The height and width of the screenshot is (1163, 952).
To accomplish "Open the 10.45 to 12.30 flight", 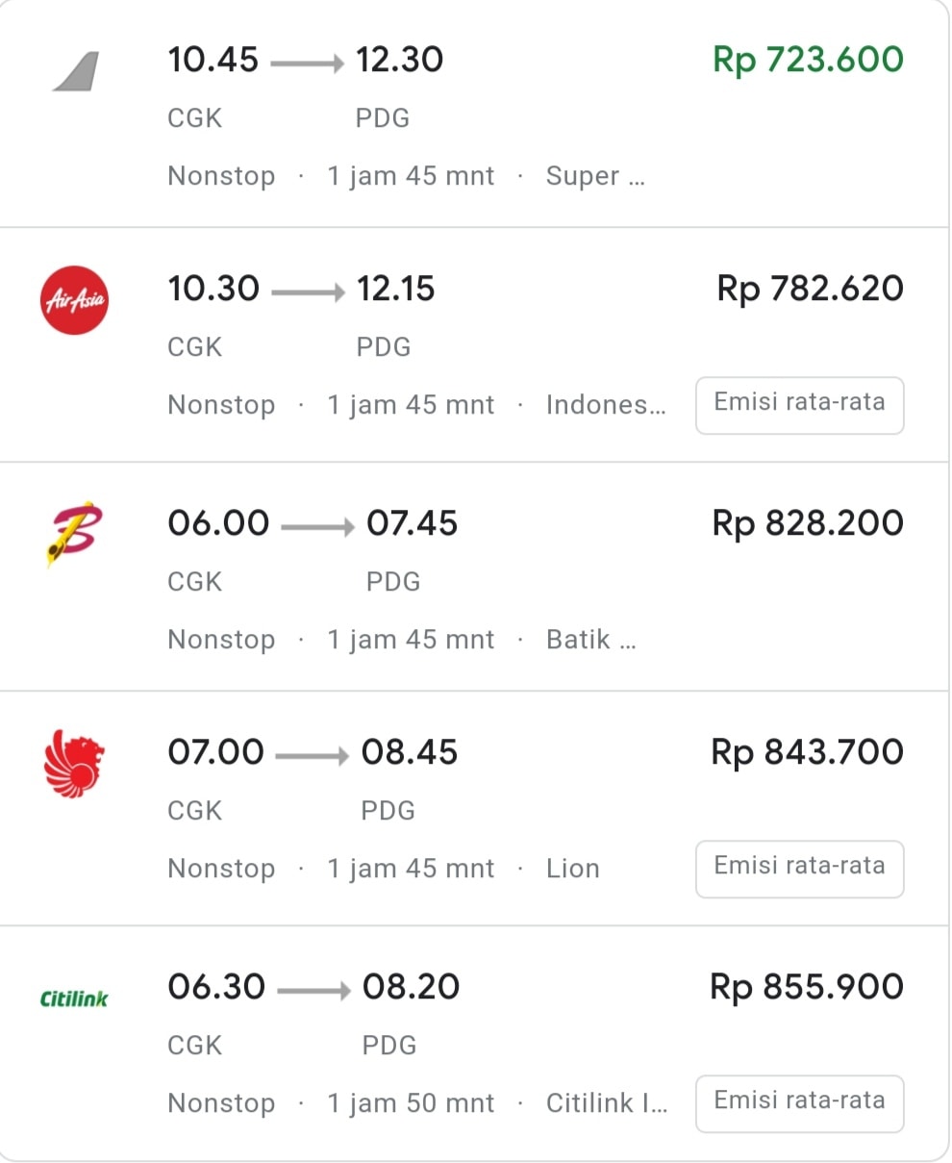I will coord(305,61).
